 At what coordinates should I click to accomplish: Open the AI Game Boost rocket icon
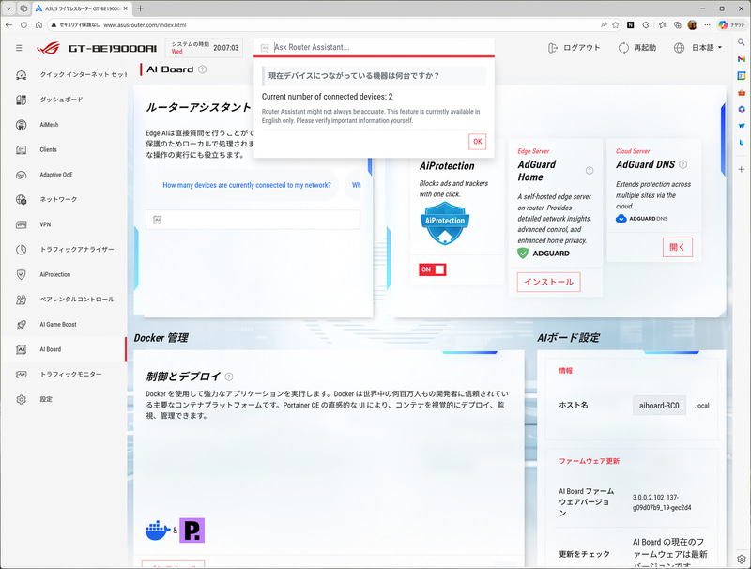[21, 325]
